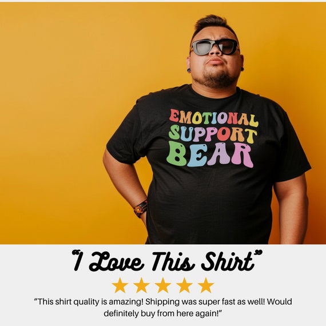Click the 'This shirt quality is amazing!' review line

89,301
